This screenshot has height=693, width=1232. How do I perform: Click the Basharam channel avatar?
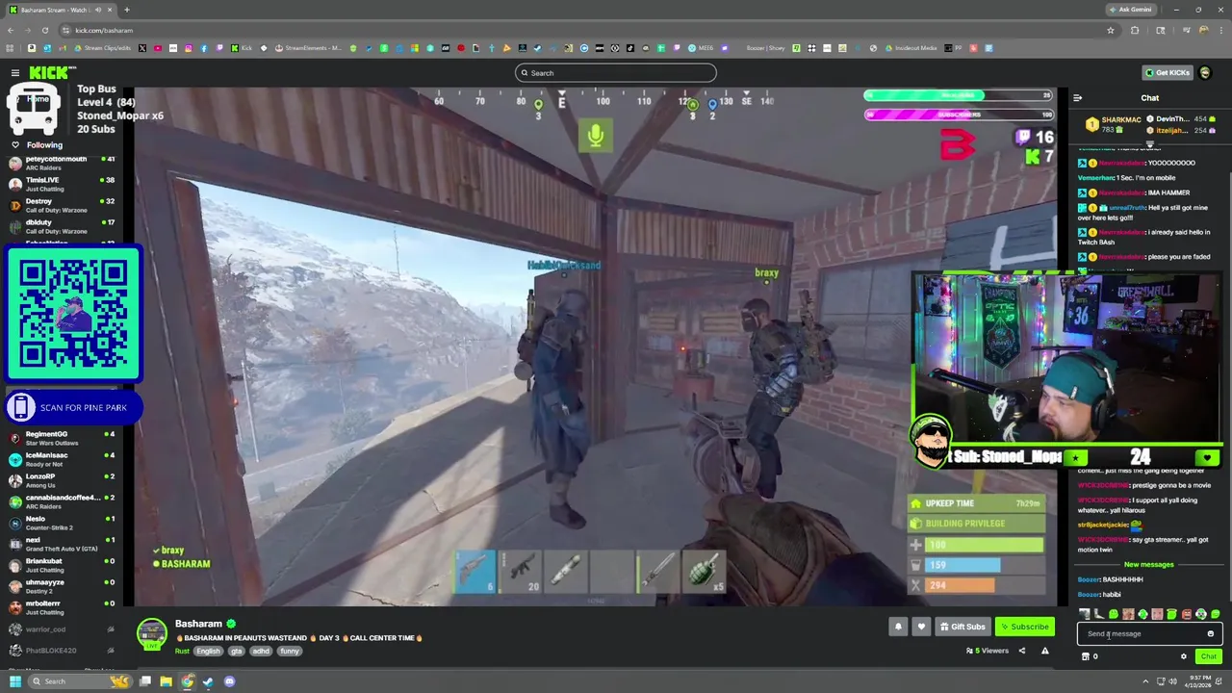[x=151, y=632]
